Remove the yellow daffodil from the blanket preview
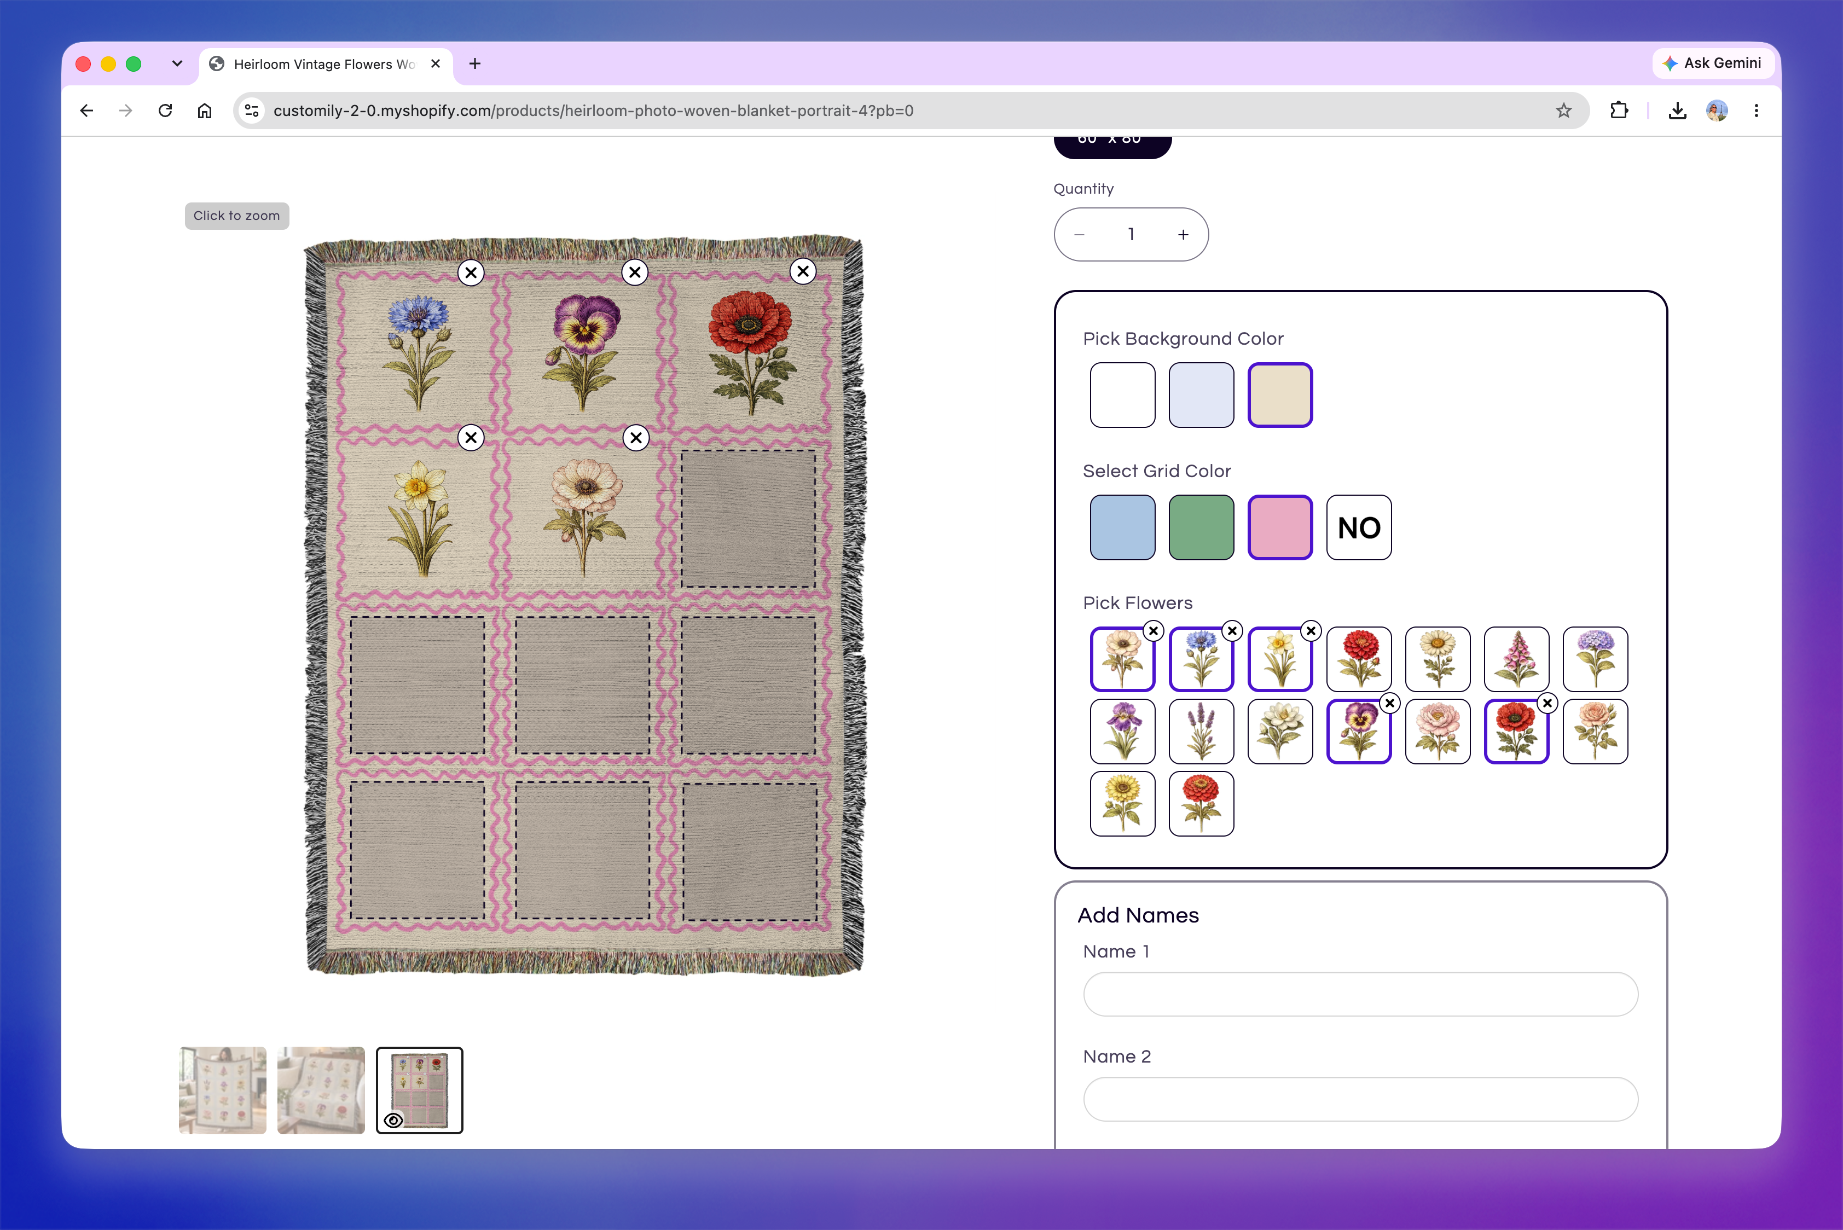This screenshot has height=1230, width=1843. click(x=471, y=438)
